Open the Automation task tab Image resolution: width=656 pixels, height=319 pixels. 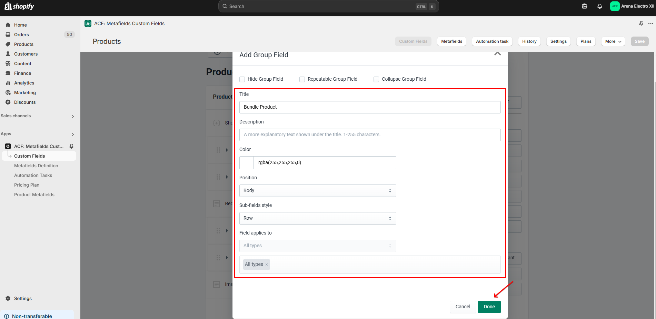point(492,41)
